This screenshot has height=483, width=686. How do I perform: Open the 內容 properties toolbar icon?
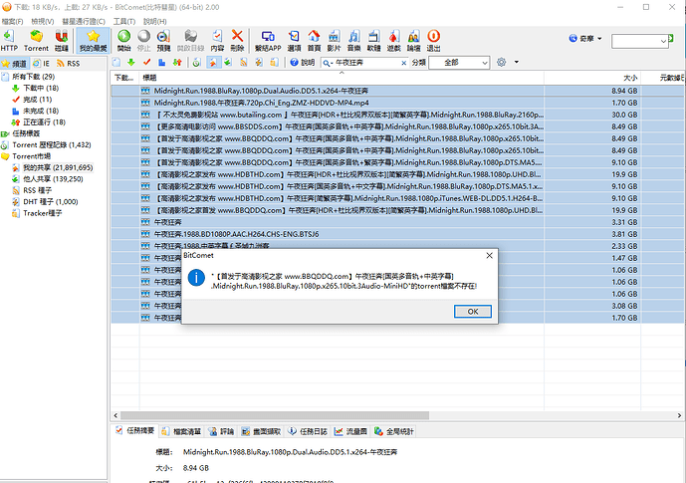pos(217,40)
